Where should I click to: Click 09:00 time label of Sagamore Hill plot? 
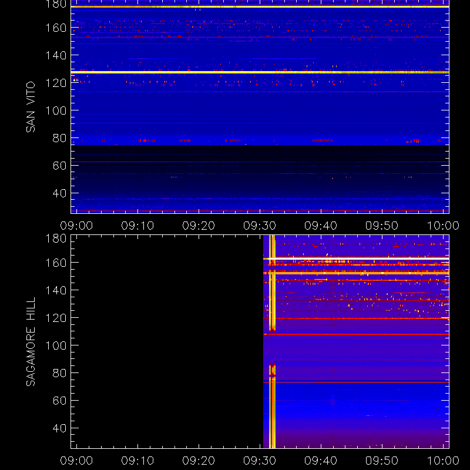pos(76,461)
